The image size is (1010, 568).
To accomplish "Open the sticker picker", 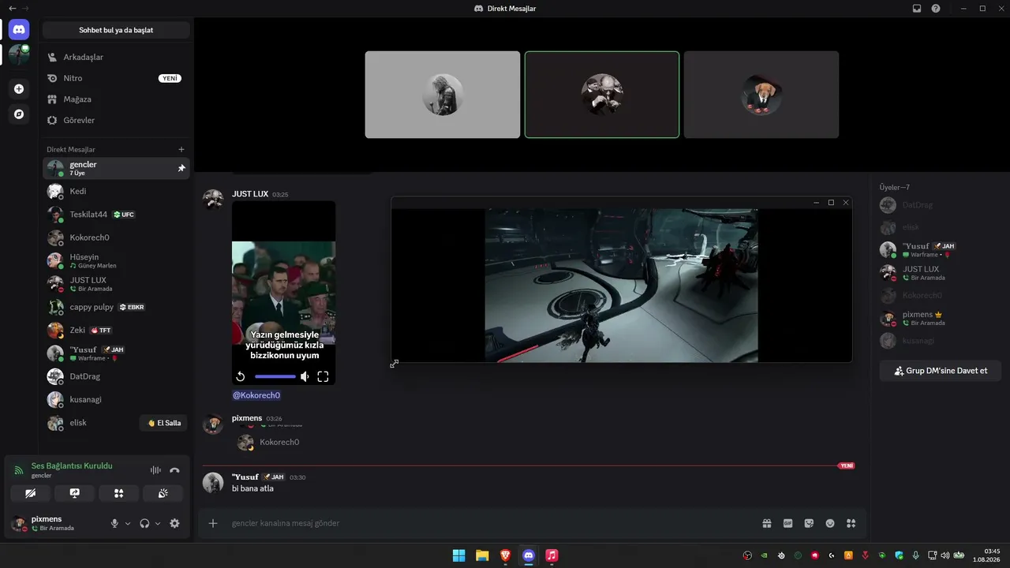I will click(x=809, y=523).
